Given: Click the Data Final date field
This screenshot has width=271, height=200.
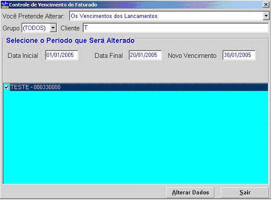Looking at the screenshot, I should tap(145, 55).
